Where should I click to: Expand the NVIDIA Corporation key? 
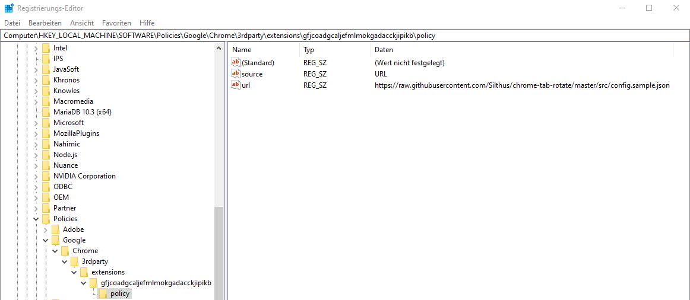[36, 175]
